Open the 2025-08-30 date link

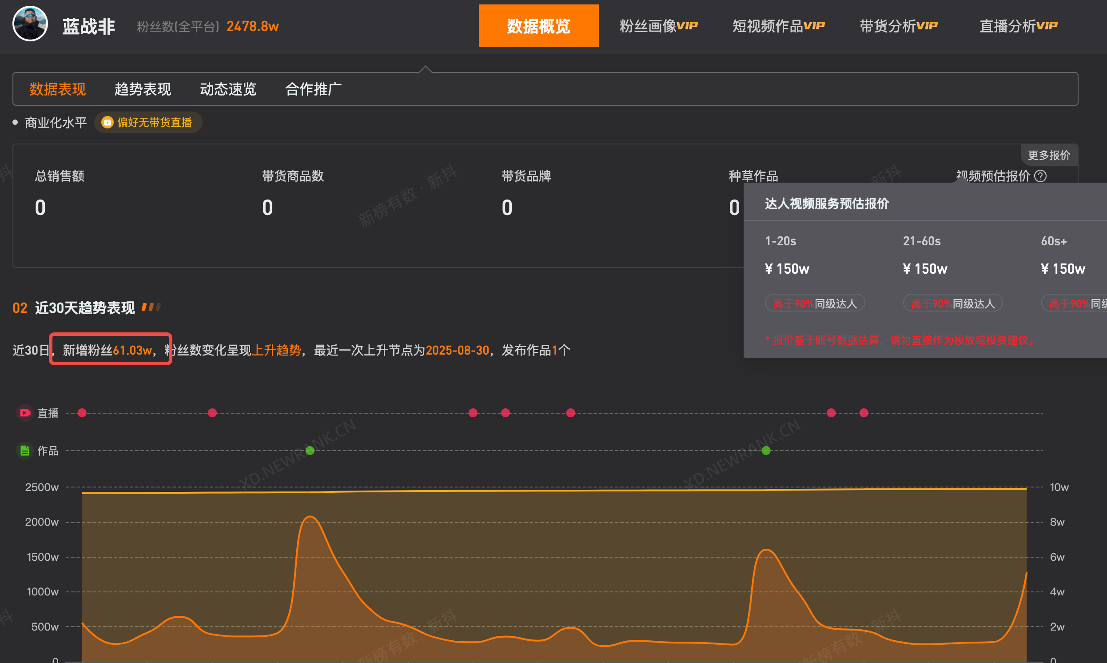pyautogui.click(x=456, y=350)
